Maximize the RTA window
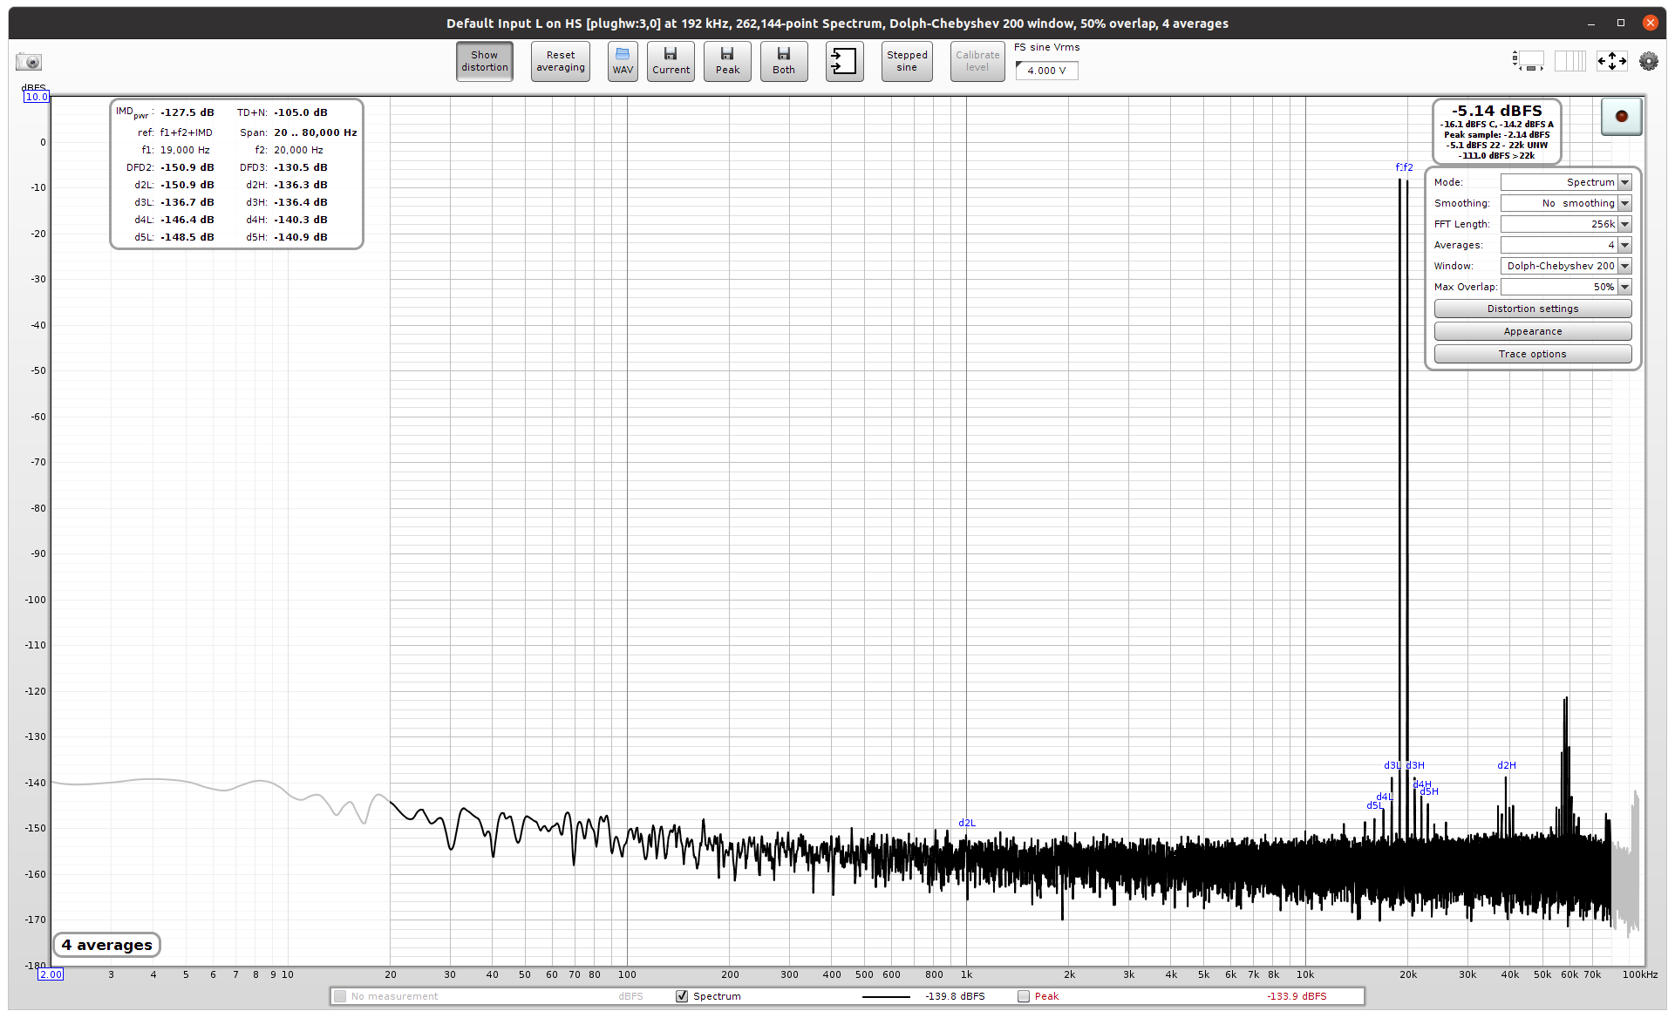Screen dimensions: 1675x1018 coord(1621,24)
